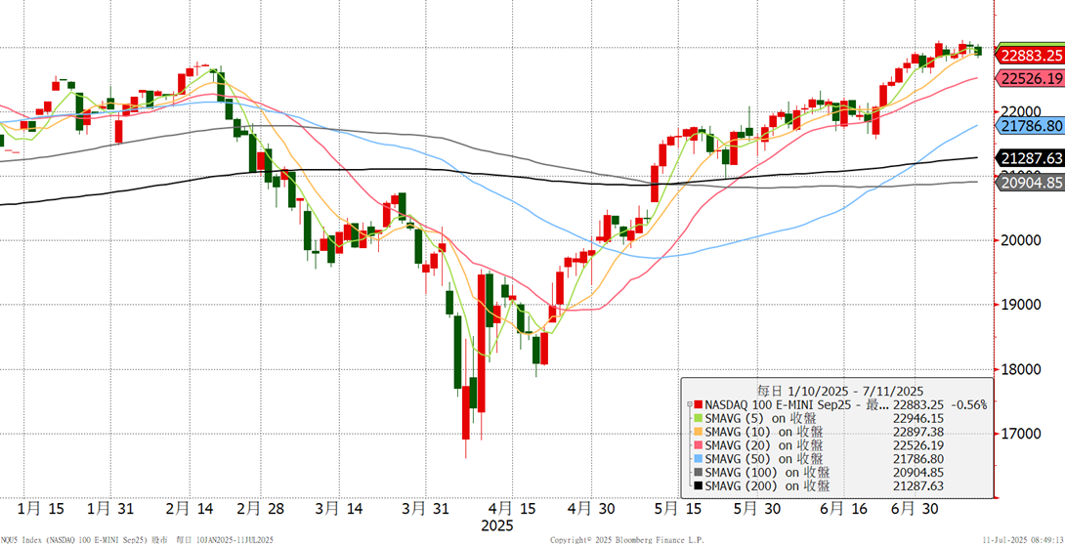Viewport: 1065px width, 545px height.
Task: Click the 6月 30 date label
Action: tap(916, 508)
